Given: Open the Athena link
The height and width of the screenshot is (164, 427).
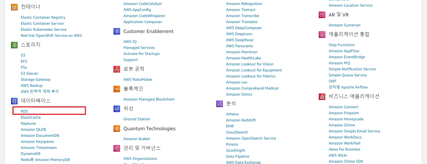Looking at the screenshot, I should point(232,114).
